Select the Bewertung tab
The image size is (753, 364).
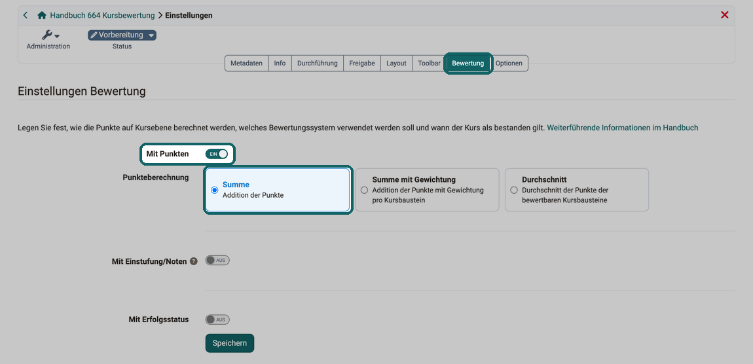[x=468, y=64]
